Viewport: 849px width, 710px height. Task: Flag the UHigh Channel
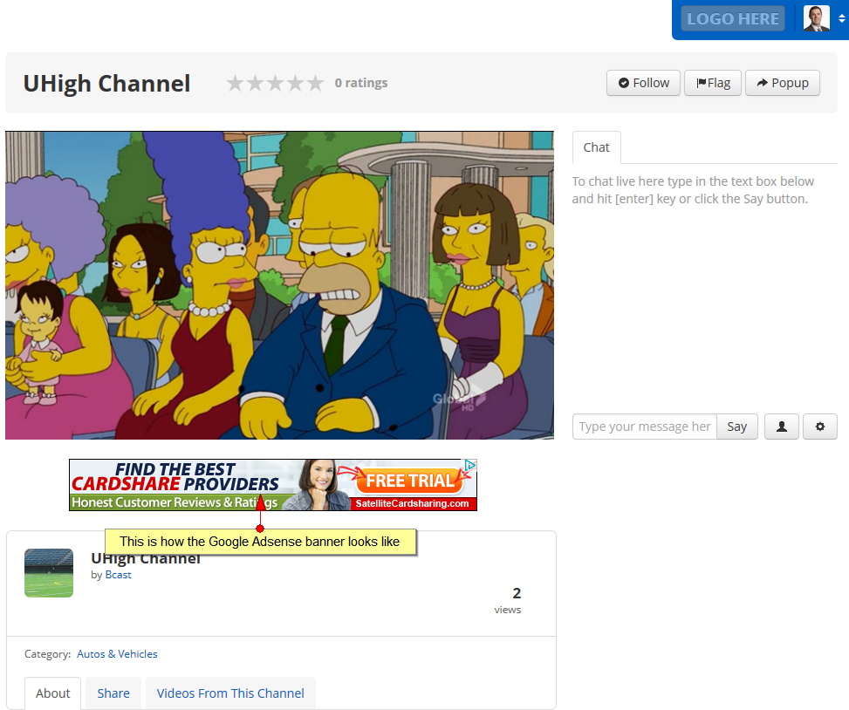713,83
